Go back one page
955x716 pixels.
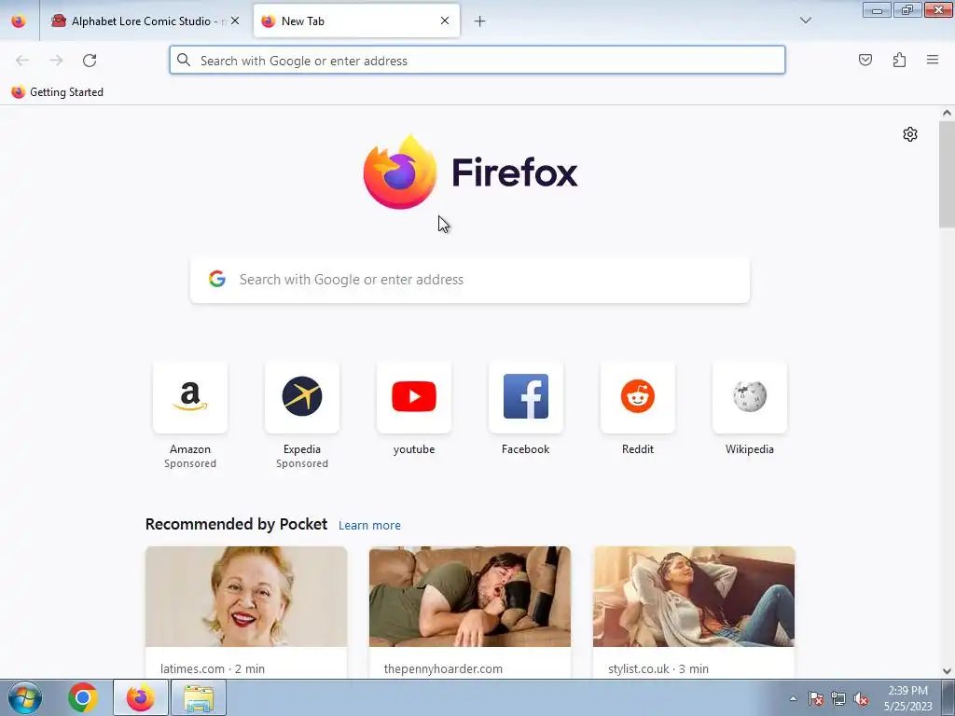click(22, 61)
